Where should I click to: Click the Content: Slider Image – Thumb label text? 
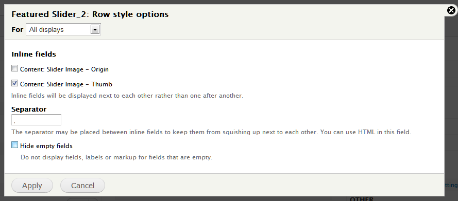coord(66,84)
